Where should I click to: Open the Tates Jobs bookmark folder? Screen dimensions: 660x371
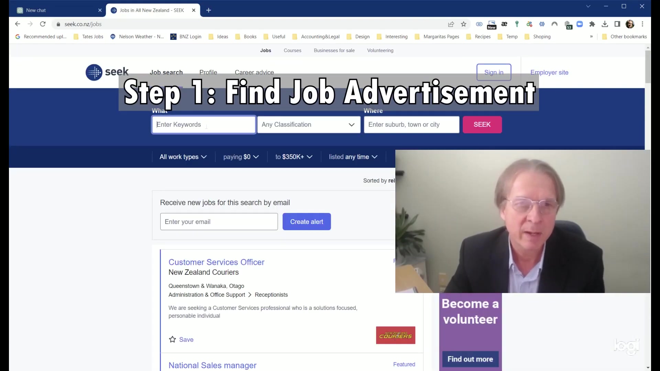point(88,37)
